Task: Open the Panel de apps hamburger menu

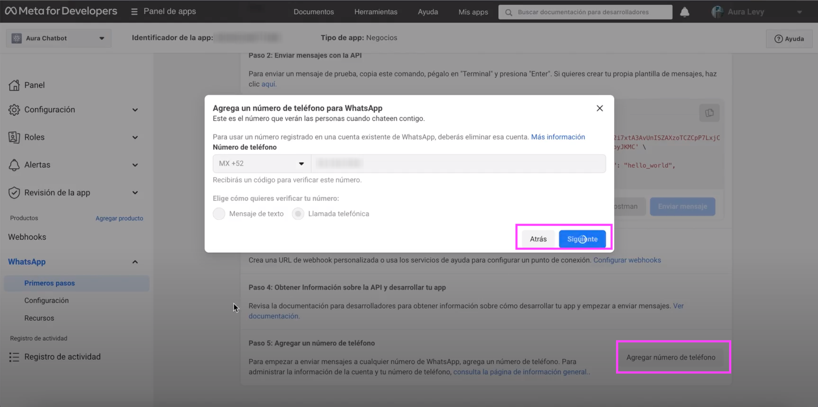Action: [134, 12]
